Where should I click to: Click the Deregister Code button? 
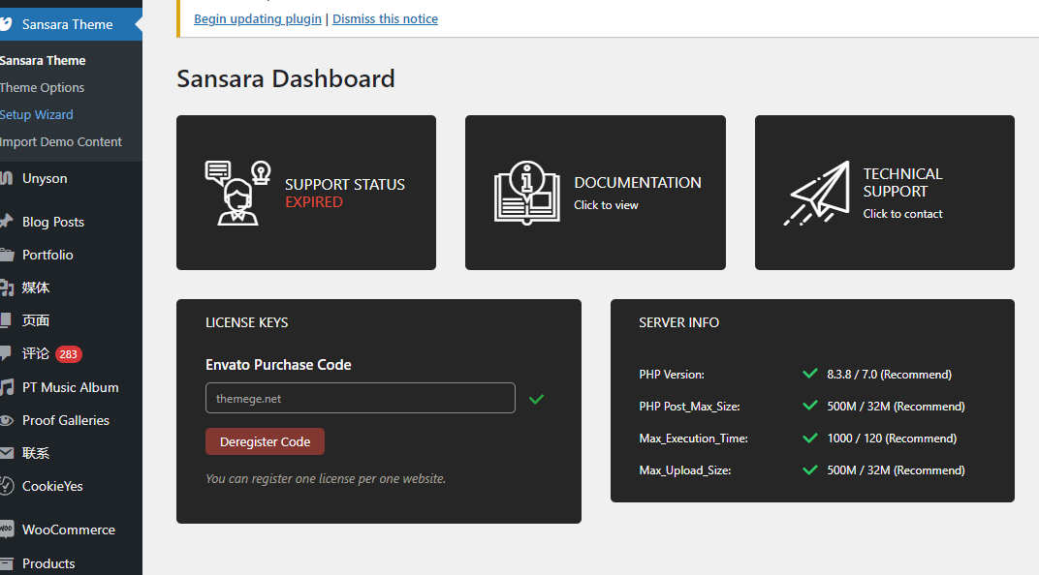tap(265, 441)
